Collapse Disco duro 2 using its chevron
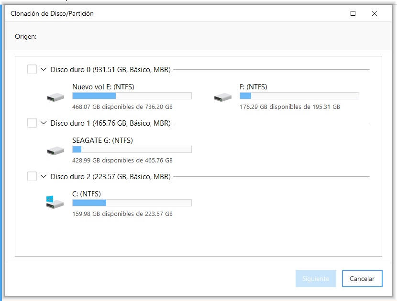 coord(44,177)
